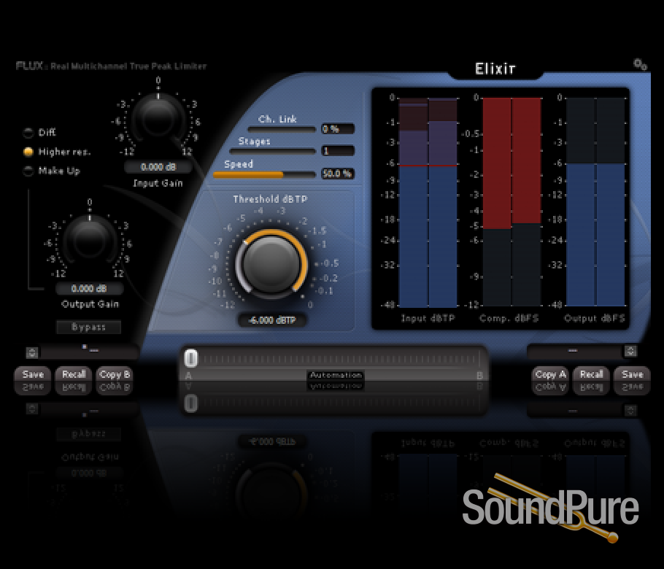Copy slot A to B
The height and width of the screenshot is (569, 664).
click(115, 375)
